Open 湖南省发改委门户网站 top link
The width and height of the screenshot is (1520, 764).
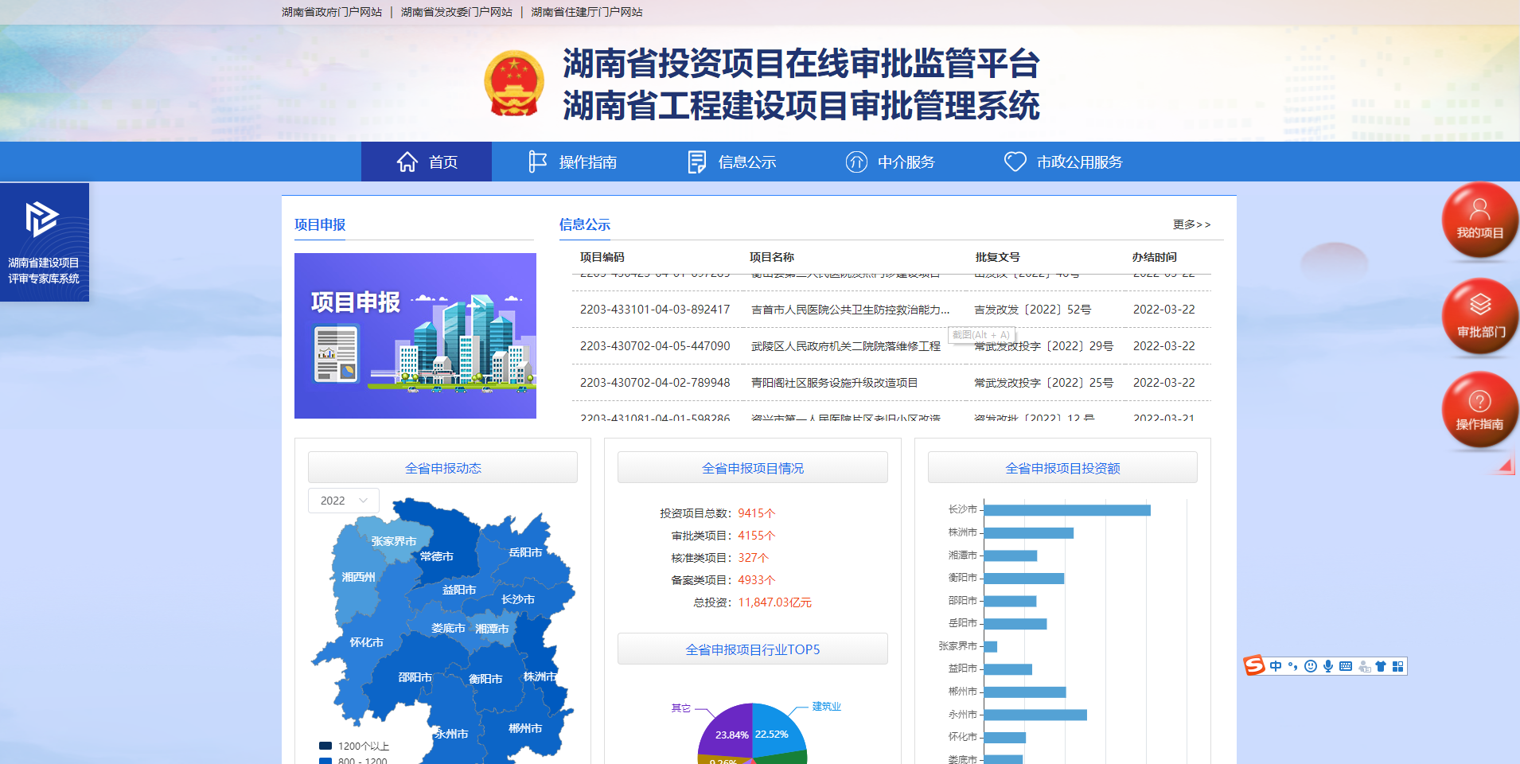click(456, 12)
